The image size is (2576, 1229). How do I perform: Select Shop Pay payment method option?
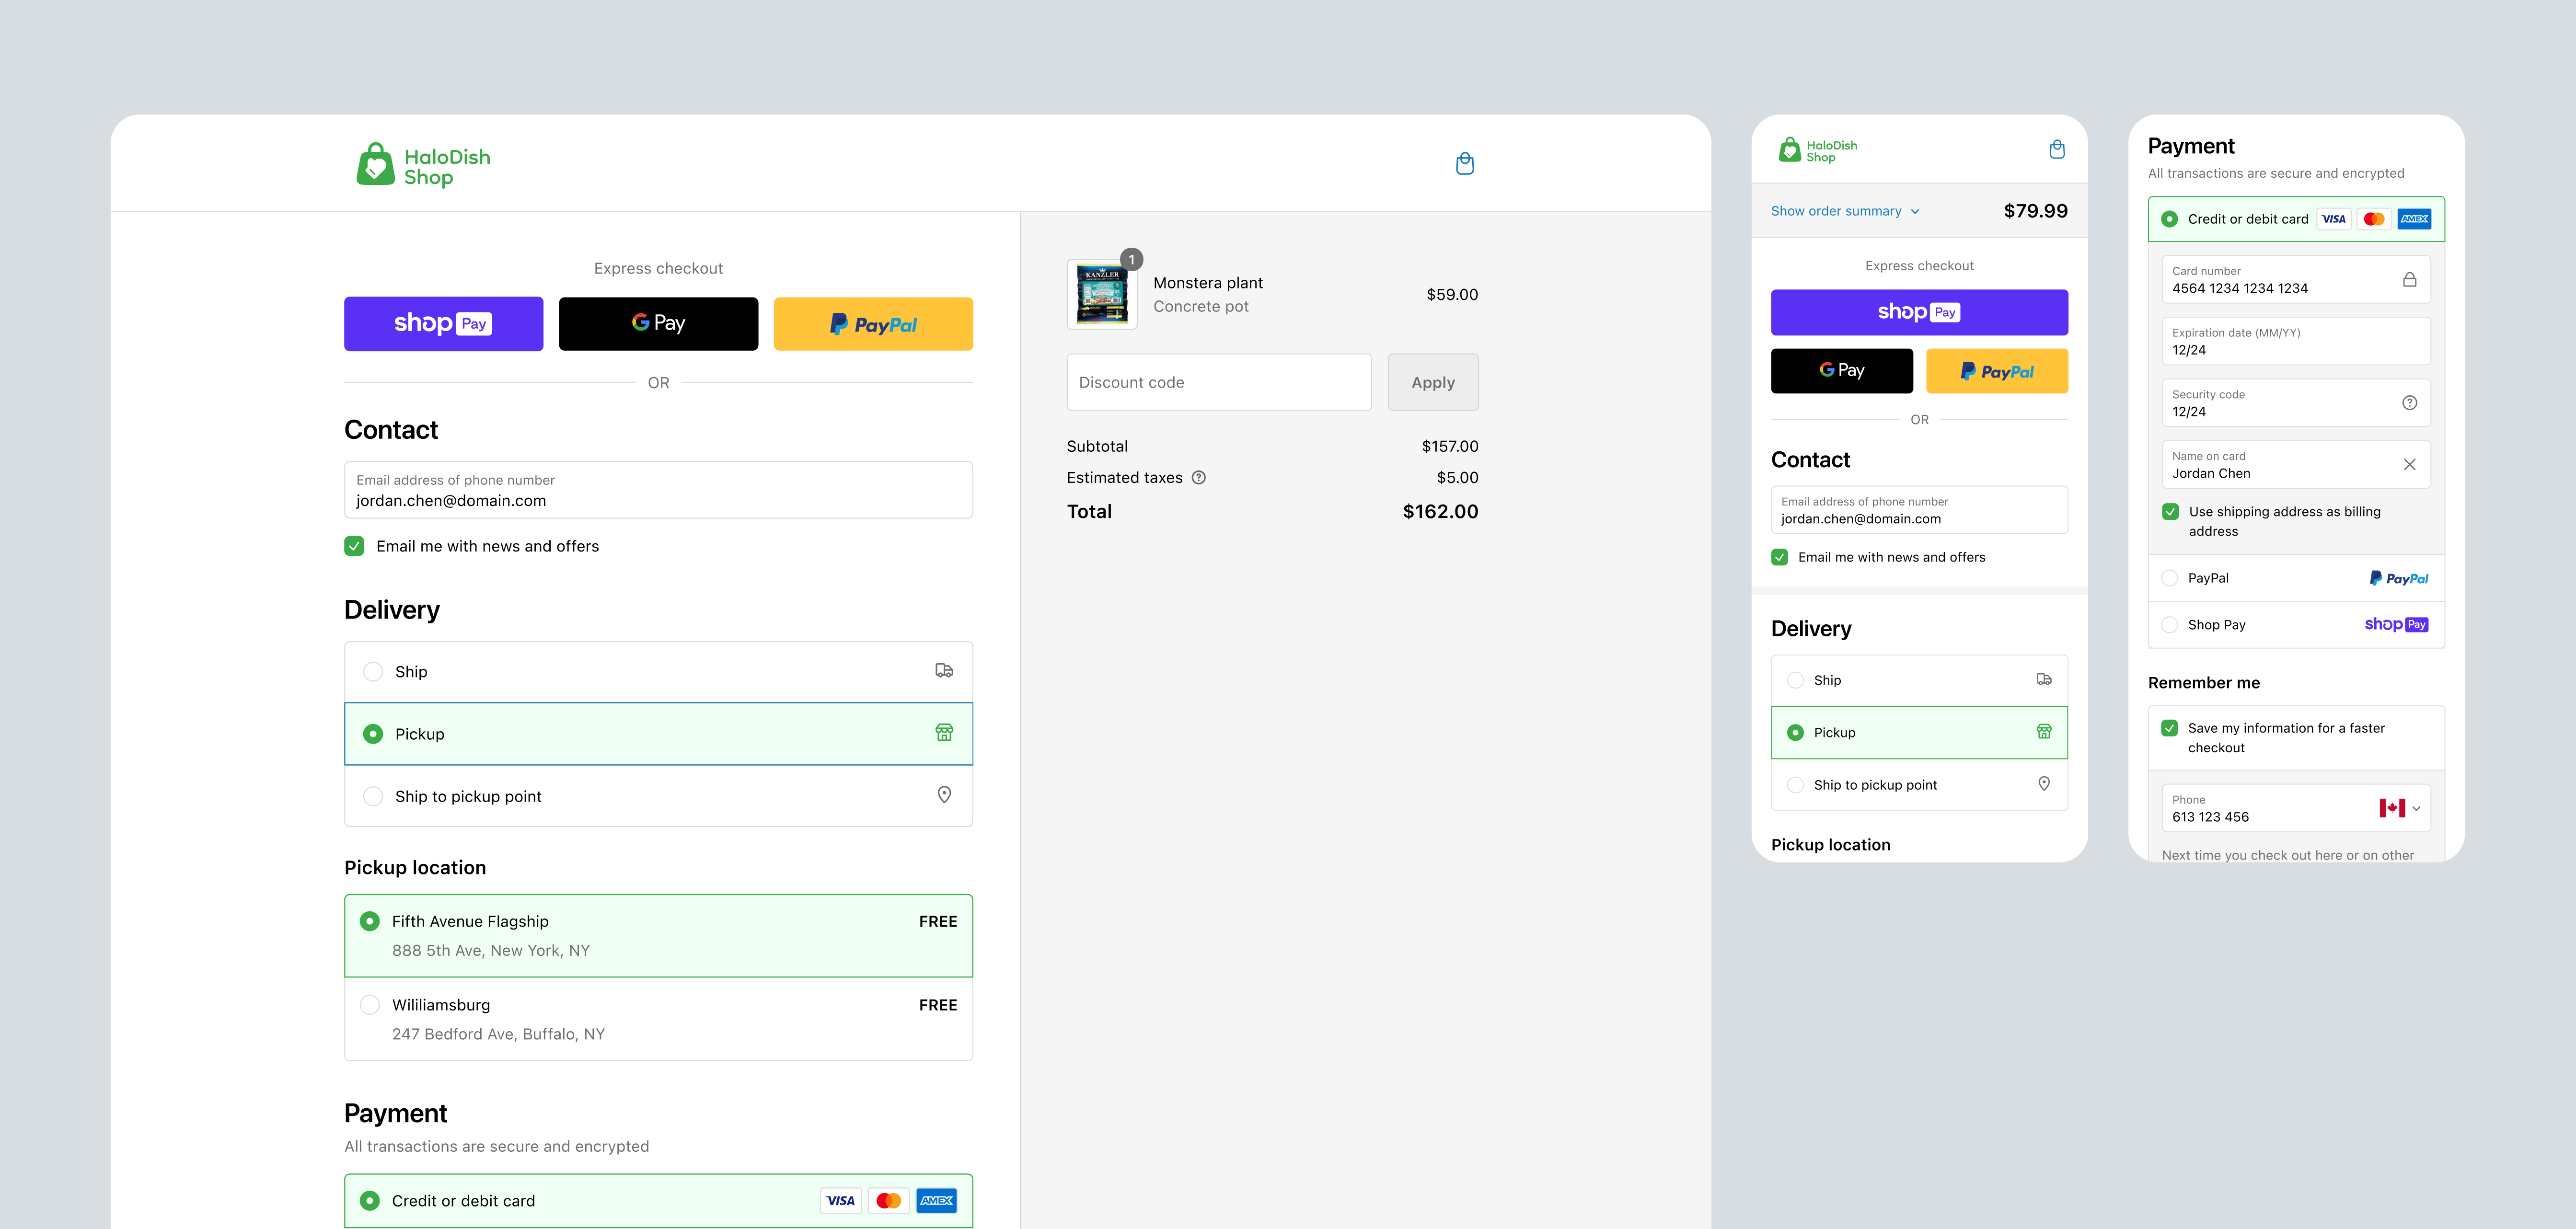[x=2169, y=625]
